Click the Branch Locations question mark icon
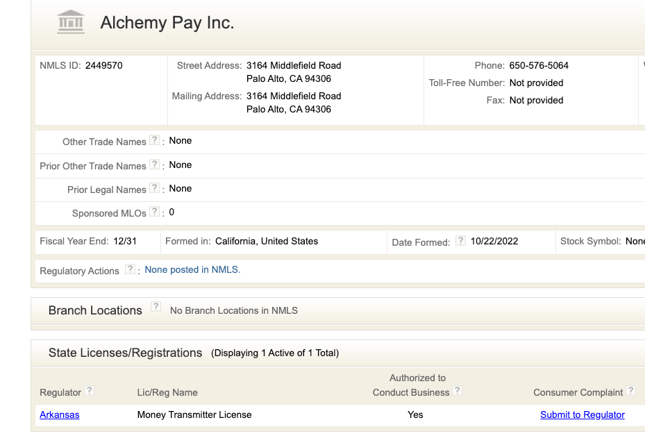The image size is (645, 436). click(155, 306)
